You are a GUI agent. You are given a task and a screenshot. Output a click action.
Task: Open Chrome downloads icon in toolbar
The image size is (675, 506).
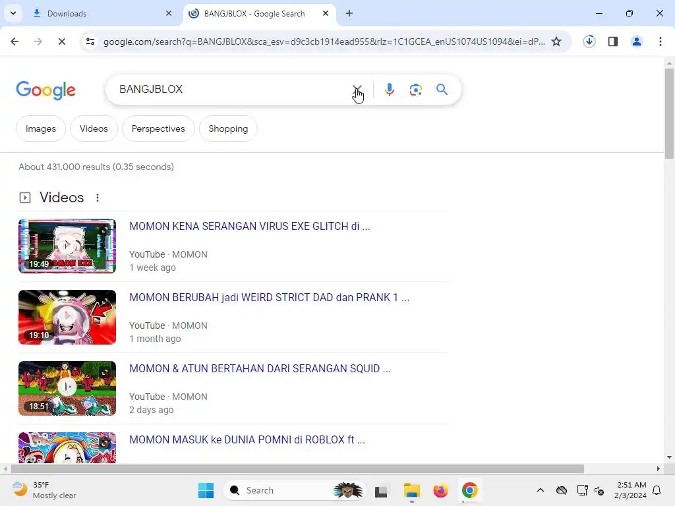pyautogui.click(x=589, y=42)
